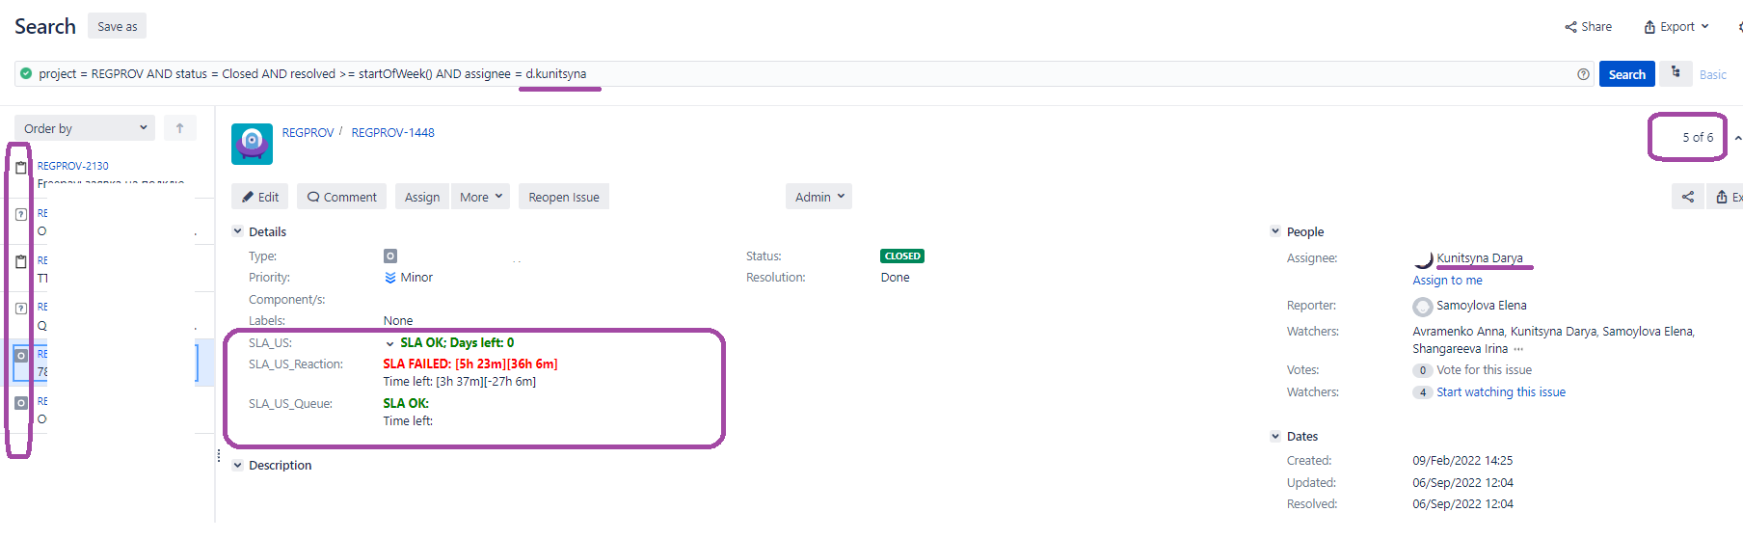Screen dimensions: 1743x539
Task: Click the Save as button
Action: pos(118,26)
